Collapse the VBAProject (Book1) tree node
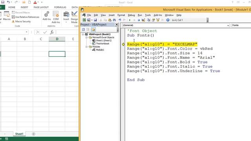This screenshot has height=141, width=251. pyautogui.click(x=83, y=34)
